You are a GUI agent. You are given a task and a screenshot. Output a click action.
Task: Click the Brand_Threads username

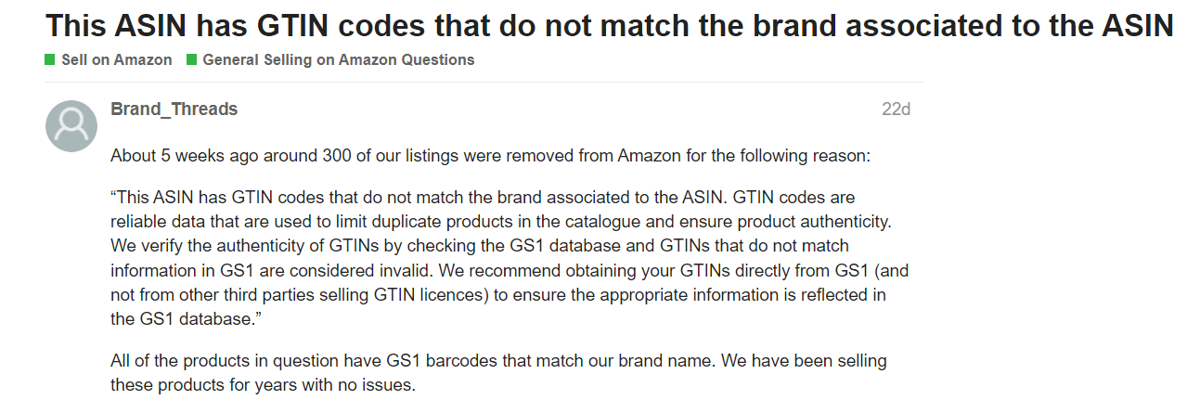[x=174, y=110]
